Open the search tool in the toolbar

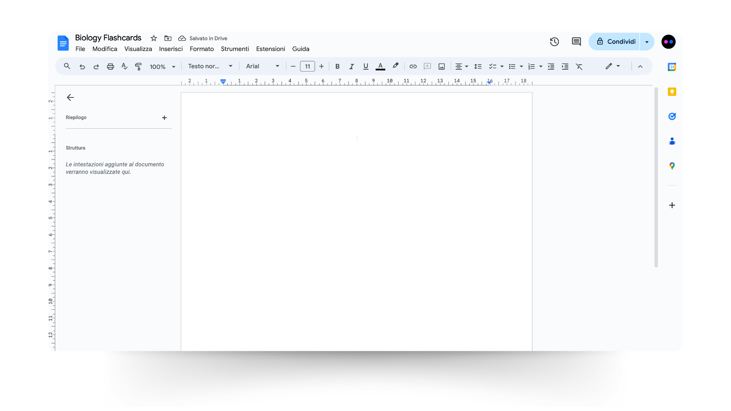(67, 66)
